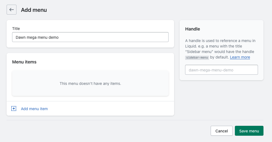Click the handle description paragraph about Liquid

click(220, 49)
